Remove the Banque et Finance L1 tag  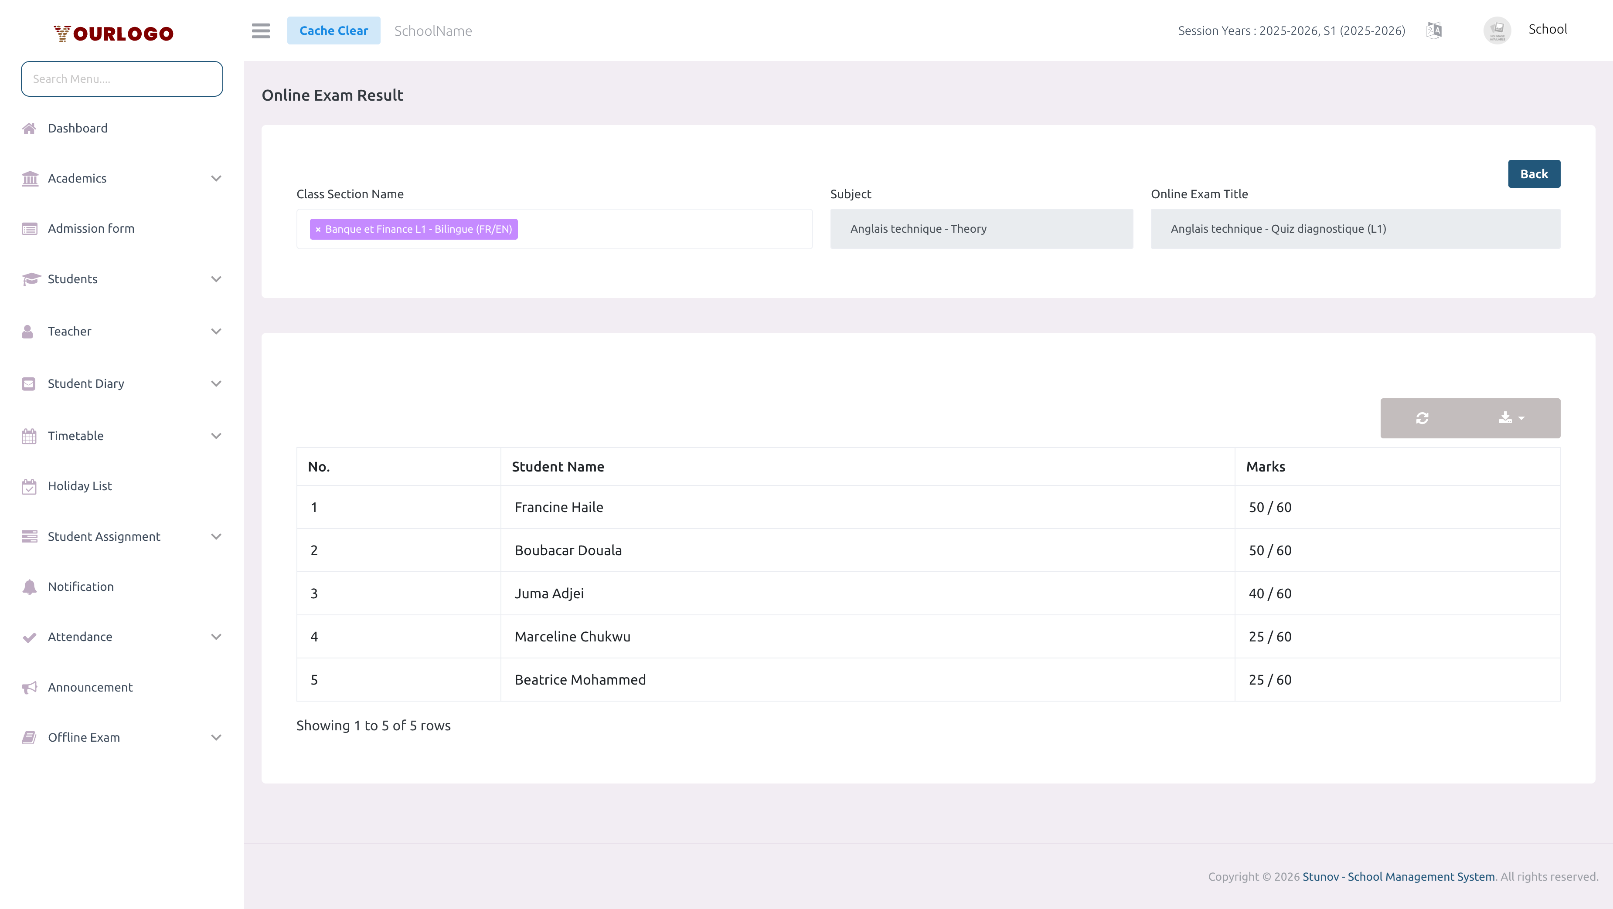pos(318,229)
